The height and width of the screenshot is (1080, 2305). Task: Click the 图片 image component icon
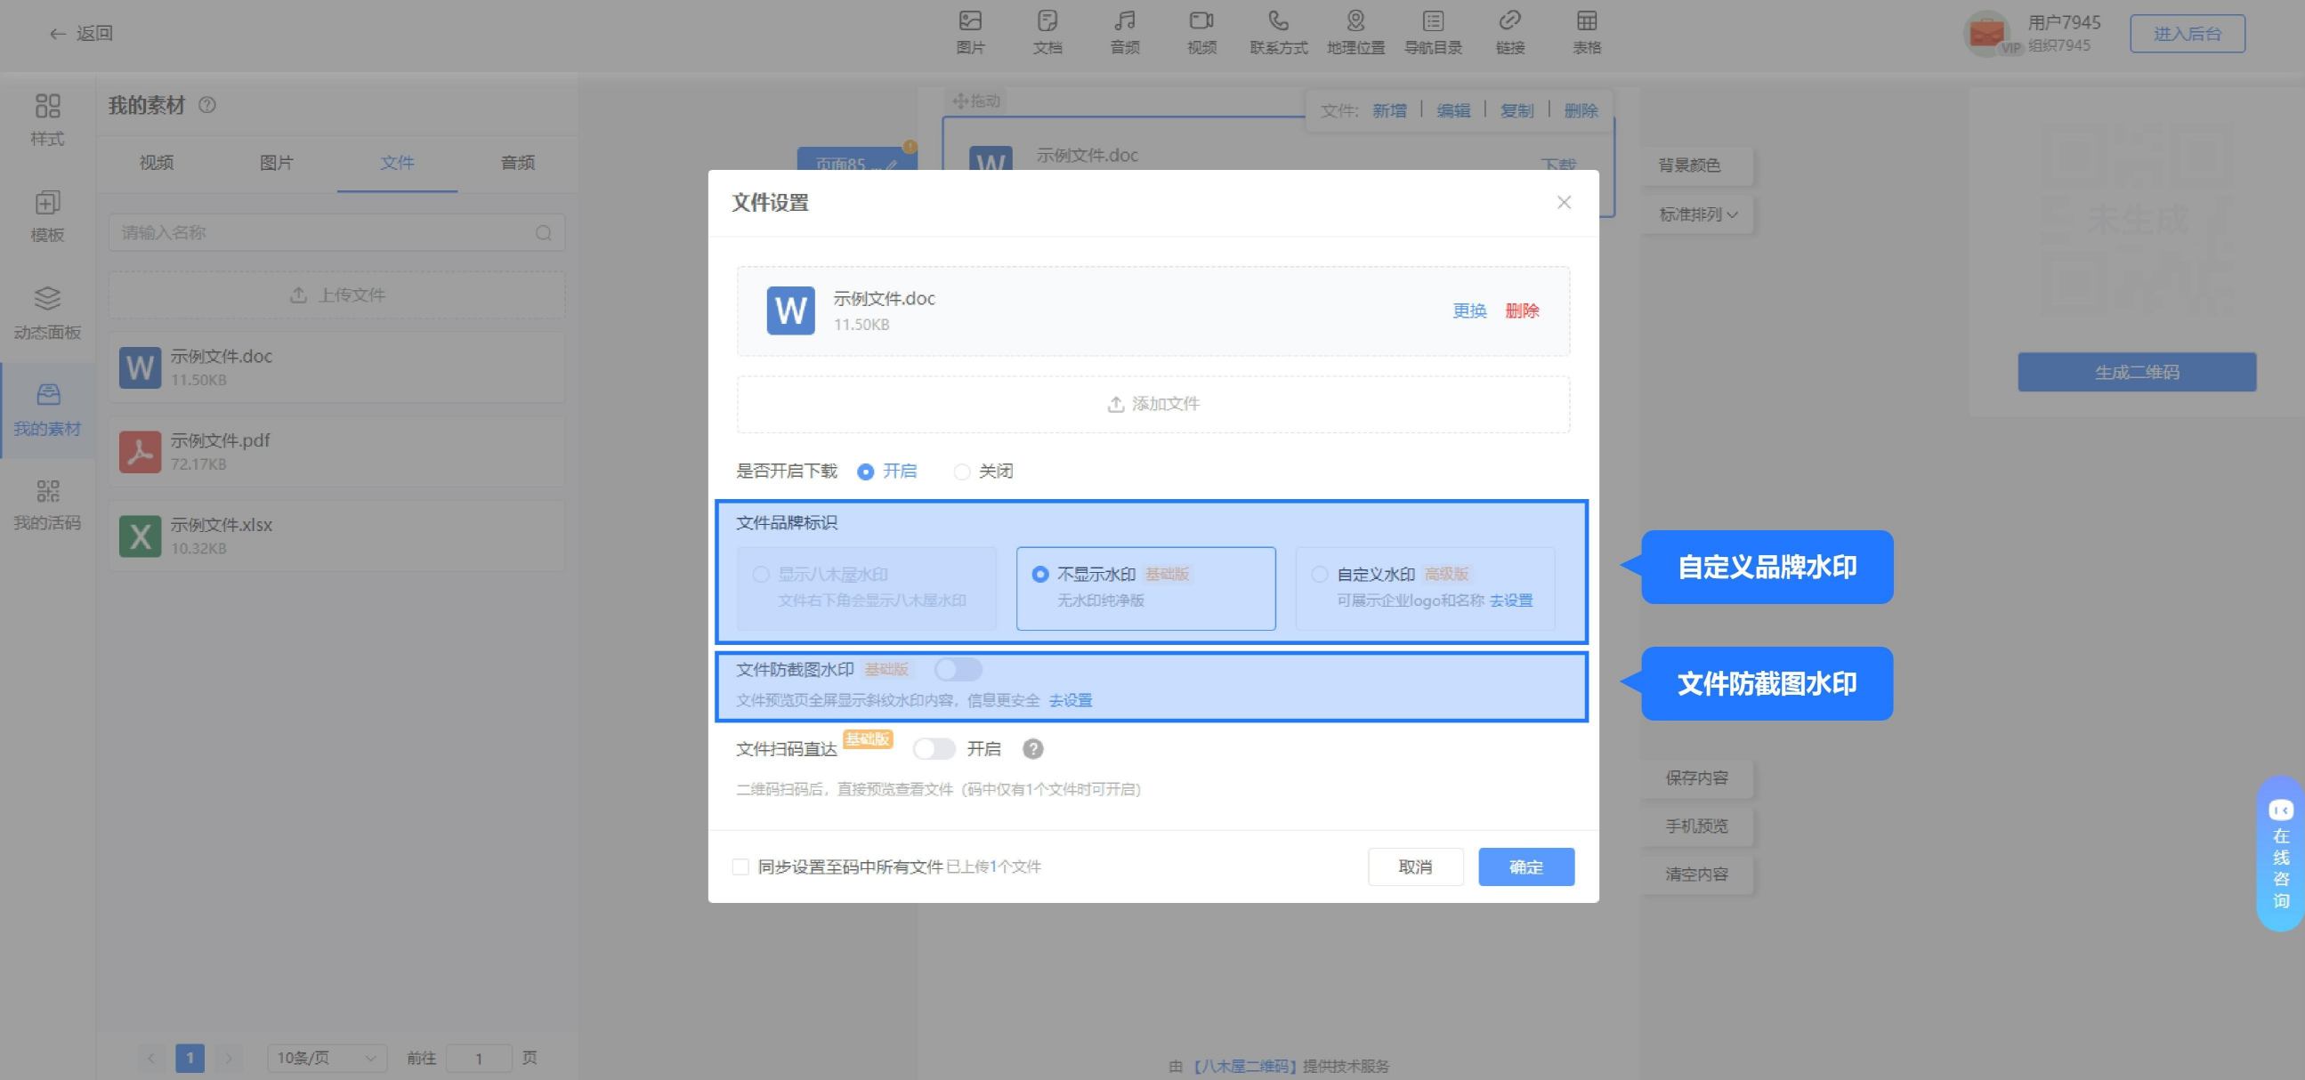(970, 20)
